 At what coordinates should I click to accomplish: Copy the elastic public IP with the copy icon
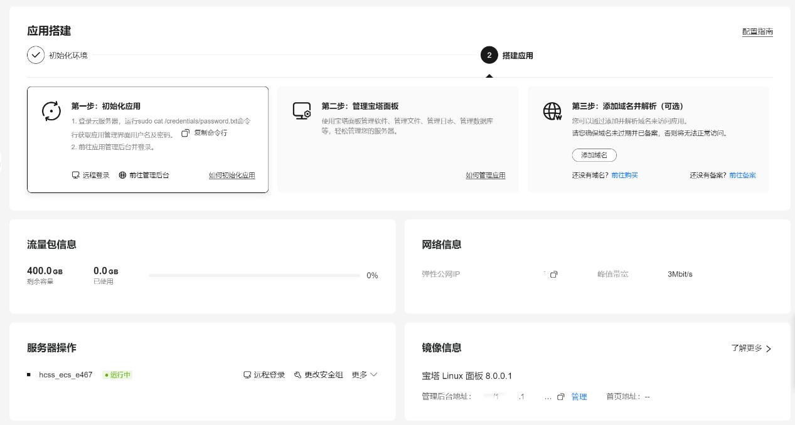pos(553,274)
